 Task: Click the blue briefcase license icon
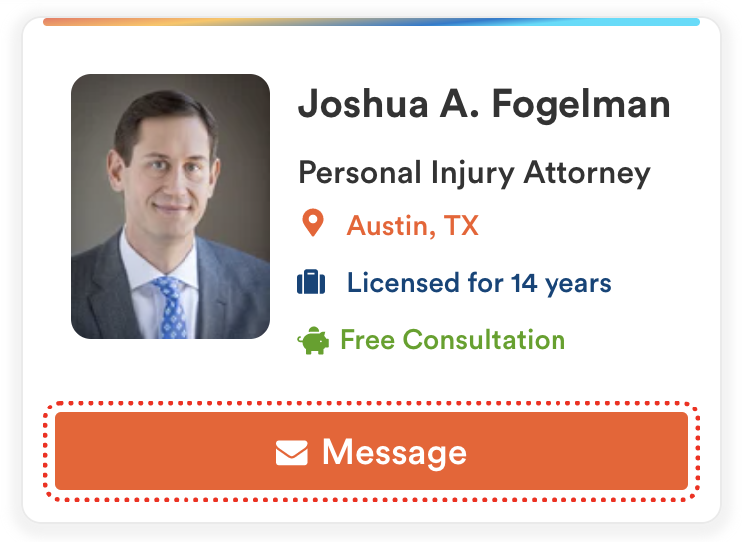pos(311,282)
